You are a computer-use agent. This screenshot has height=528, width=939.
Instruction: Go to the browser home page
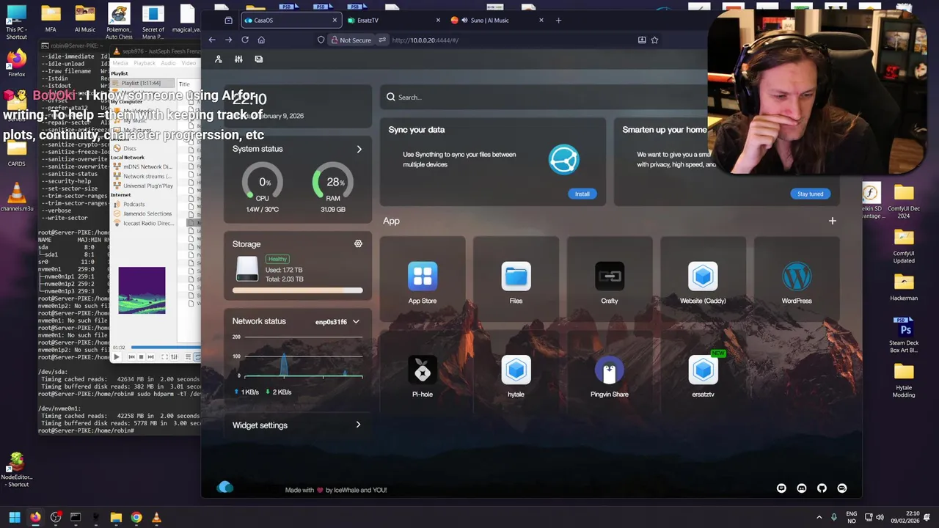pyautogui.click(x=261, y=40)
